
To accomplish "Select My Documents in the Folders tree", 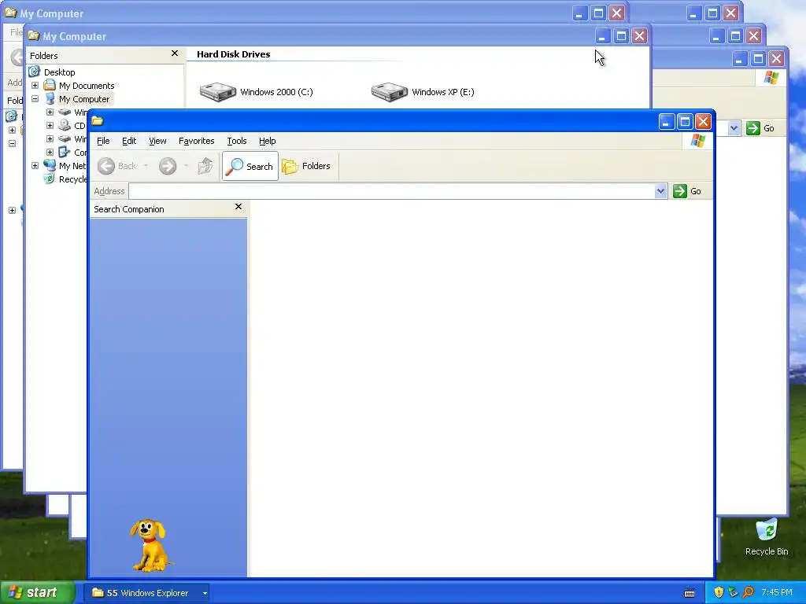I will coord(87,86).
